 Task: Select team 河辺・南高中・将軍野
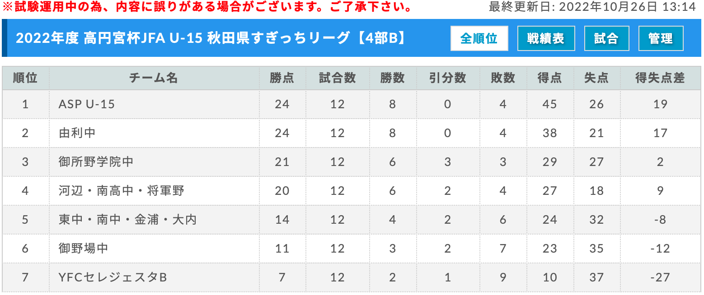[122, 191]
